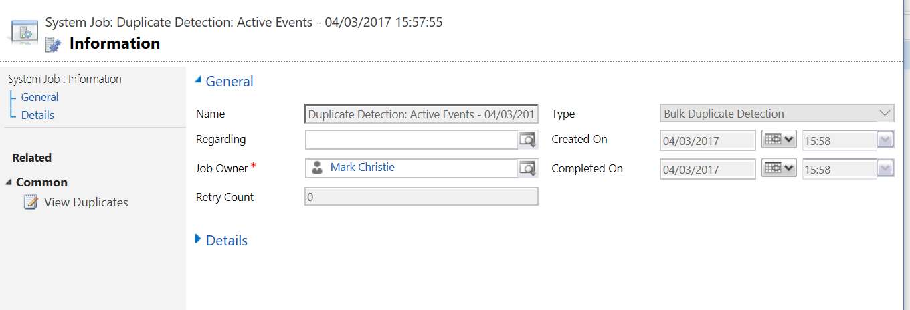Click into the Regarding input field
The width and height of the screenshot is (910, 310).
pyautogui.click(x=412, y=140)
